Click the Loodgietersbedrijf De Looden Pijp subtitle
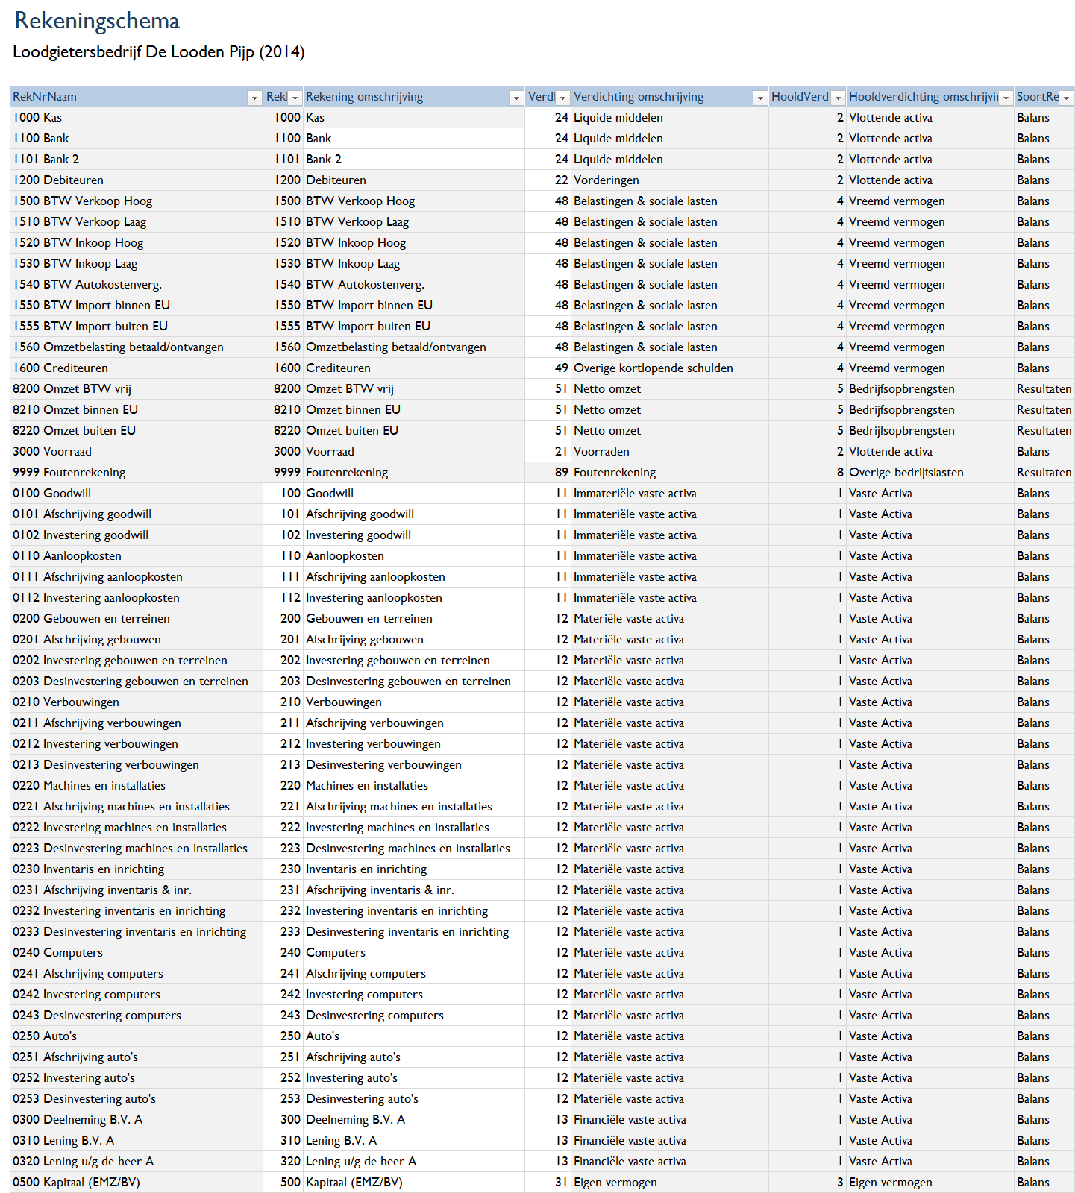This screenshot has height=1193, width=1075. pos(158,52)
